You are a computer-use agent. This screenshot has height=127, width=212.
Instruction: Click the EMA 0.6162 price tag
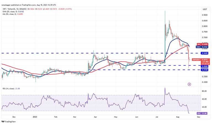(x=202, y=47)
